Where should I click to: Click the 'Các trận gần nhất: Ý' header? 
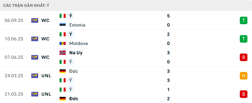coord(26,5)
